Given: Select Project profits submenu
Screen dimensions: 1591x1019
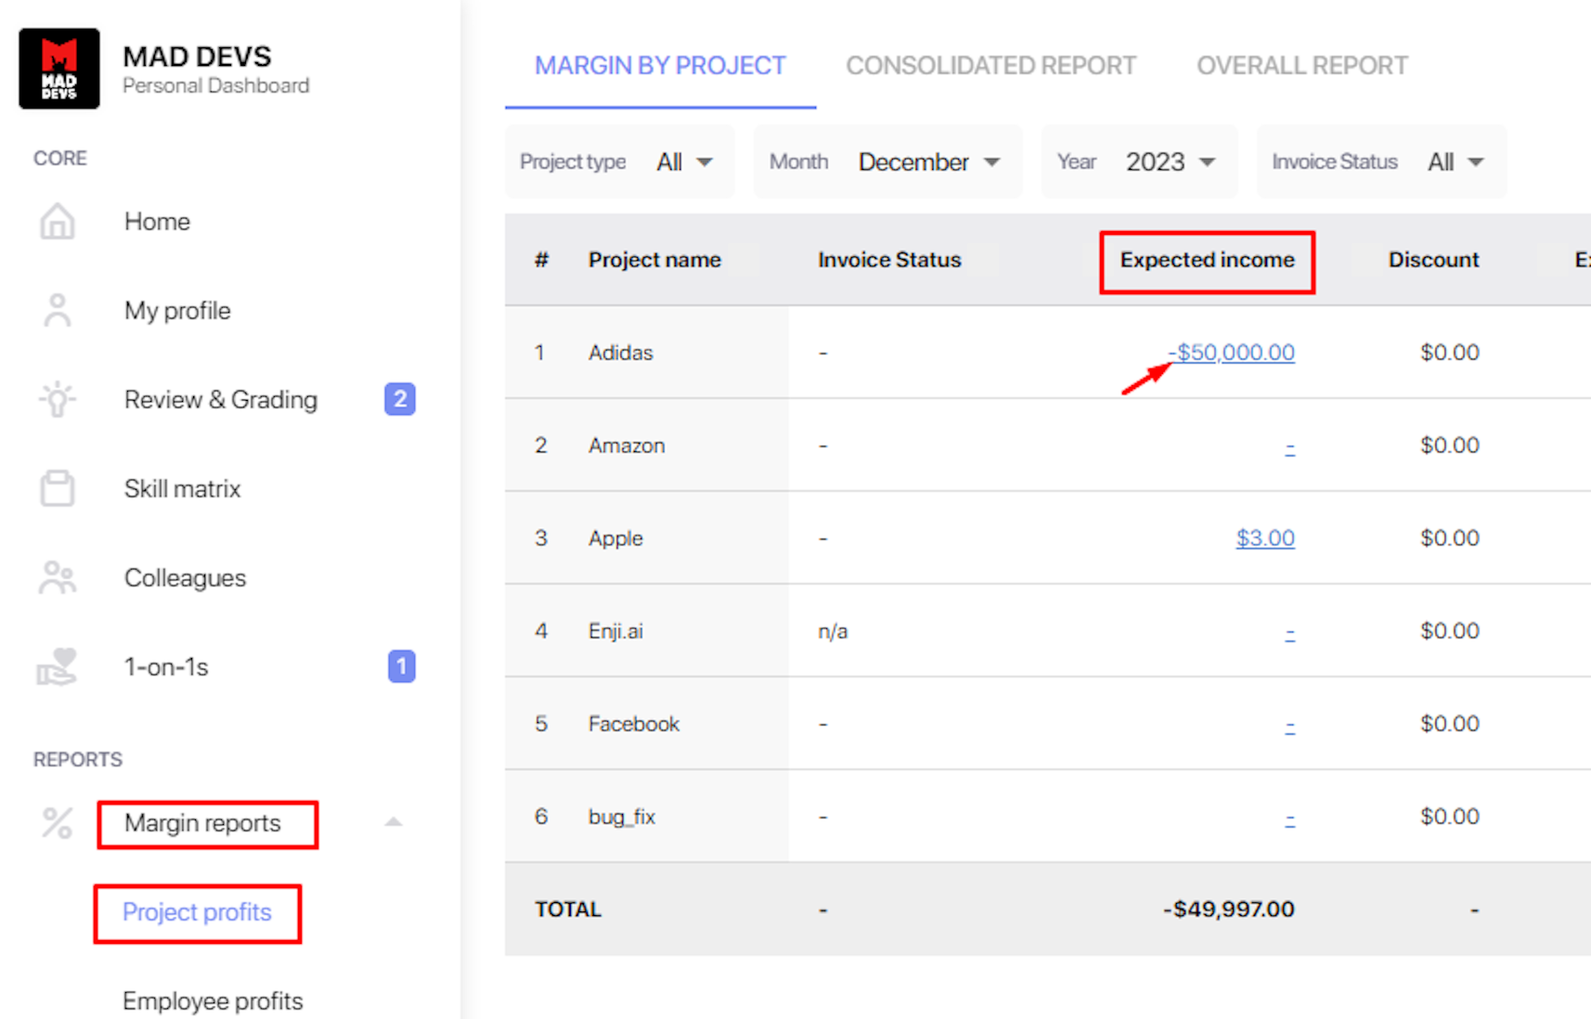Looking at the screenshot, I should click(x=197, y=912).
